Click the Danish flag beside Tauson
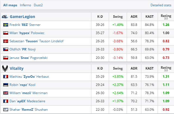The height and width of the screenshot is (114, 174). (x=5, y=41)
